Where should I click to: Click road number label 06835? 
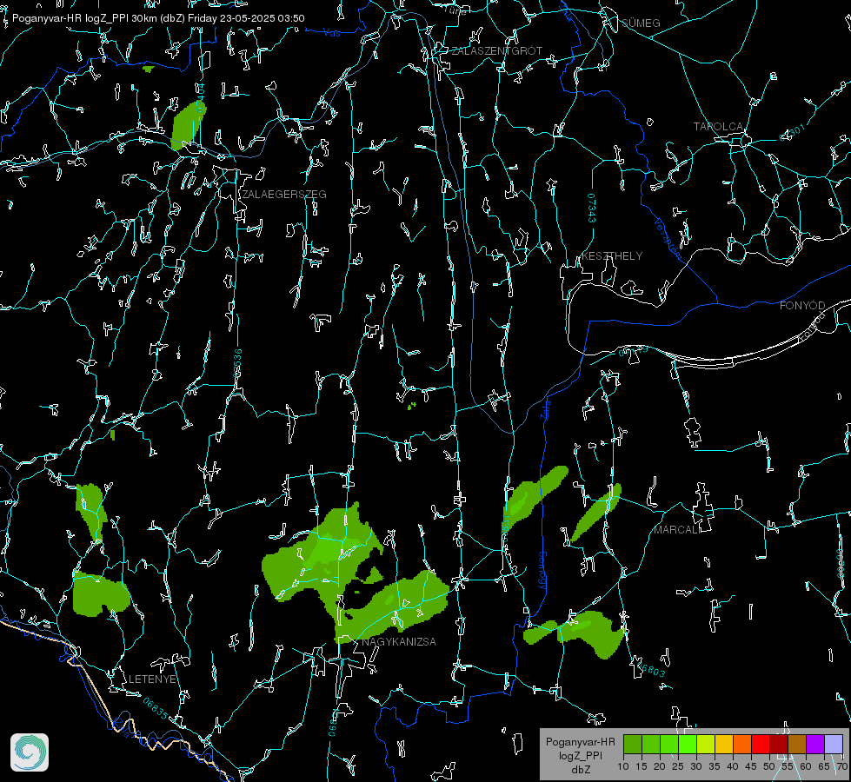click(156, 708)
